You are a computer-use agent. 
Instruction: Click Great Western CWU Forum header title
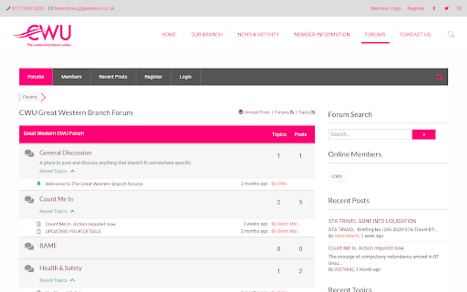click(x=54, y=134)
